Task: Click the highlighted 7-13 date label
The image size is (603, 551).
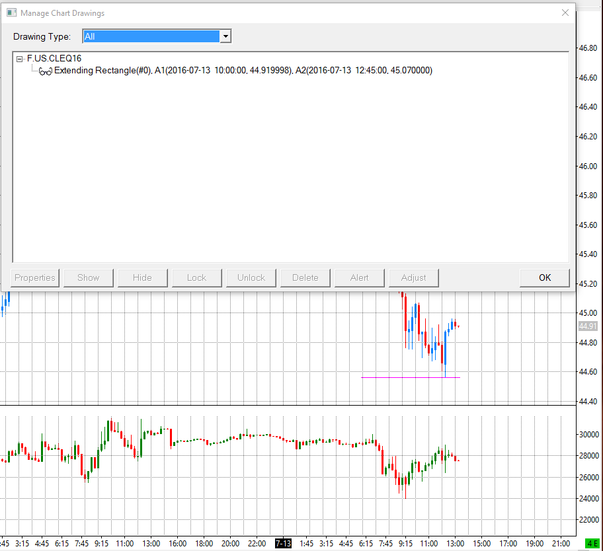Action: tap(283, 544)
